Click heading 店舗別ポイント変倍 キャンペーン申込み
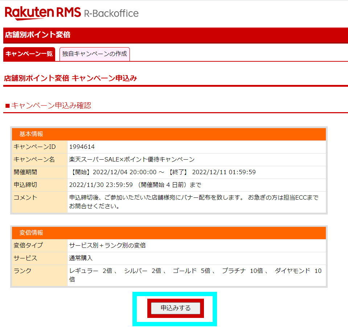Image resolution: width=348 pixels, height=327 pixels. click(70, 78)
